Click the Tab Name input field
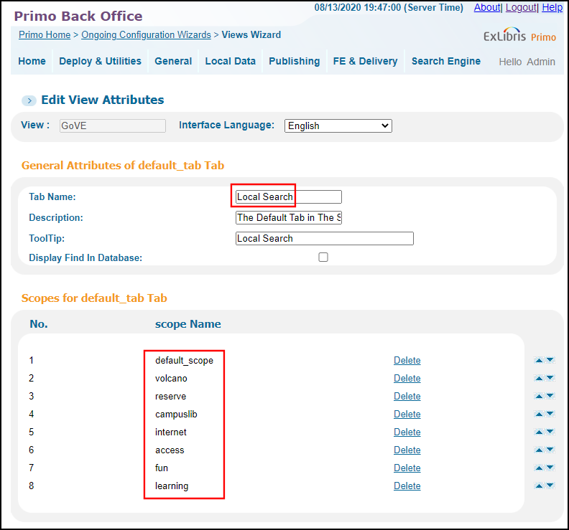This screenshot has height=530, width=569. 289,197
